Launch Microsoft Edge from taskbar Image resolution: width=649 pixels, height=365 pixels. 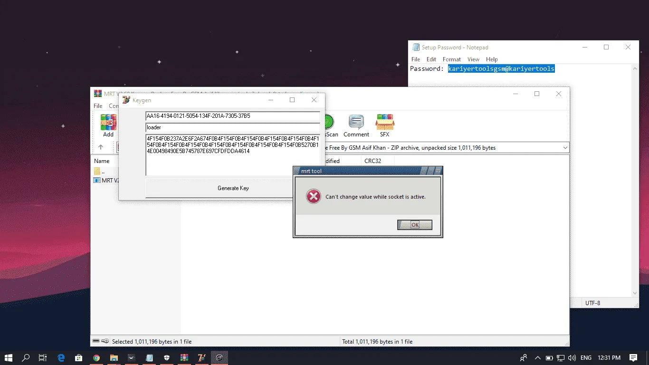pos(61,357)
